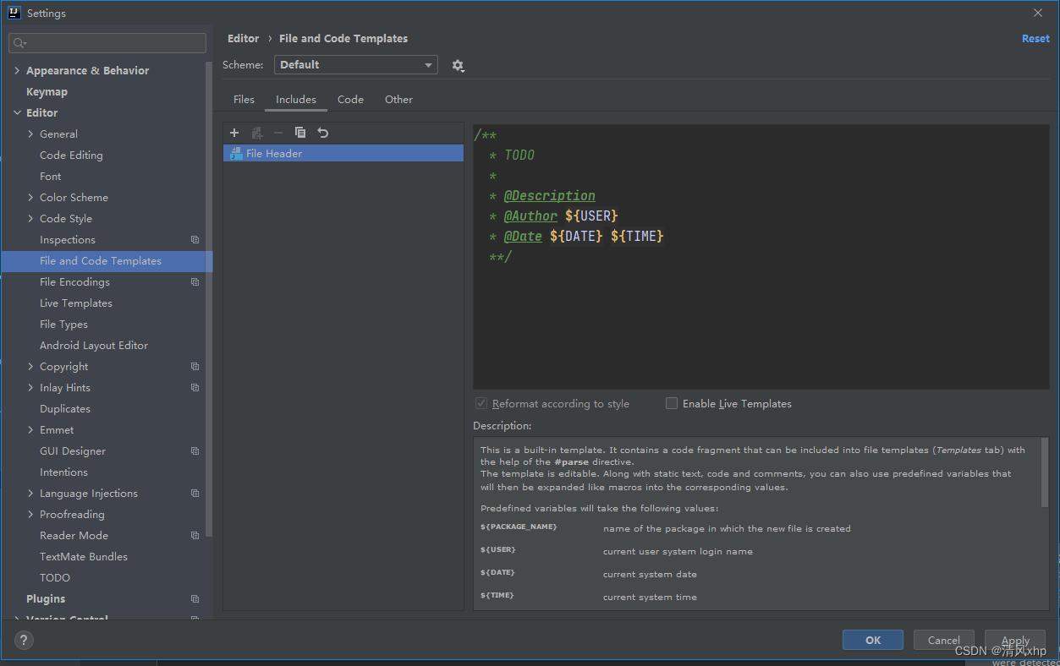Click the revert template arrow icon
This screenshot has height=666, width=1060.
click(x=322, y=133)
